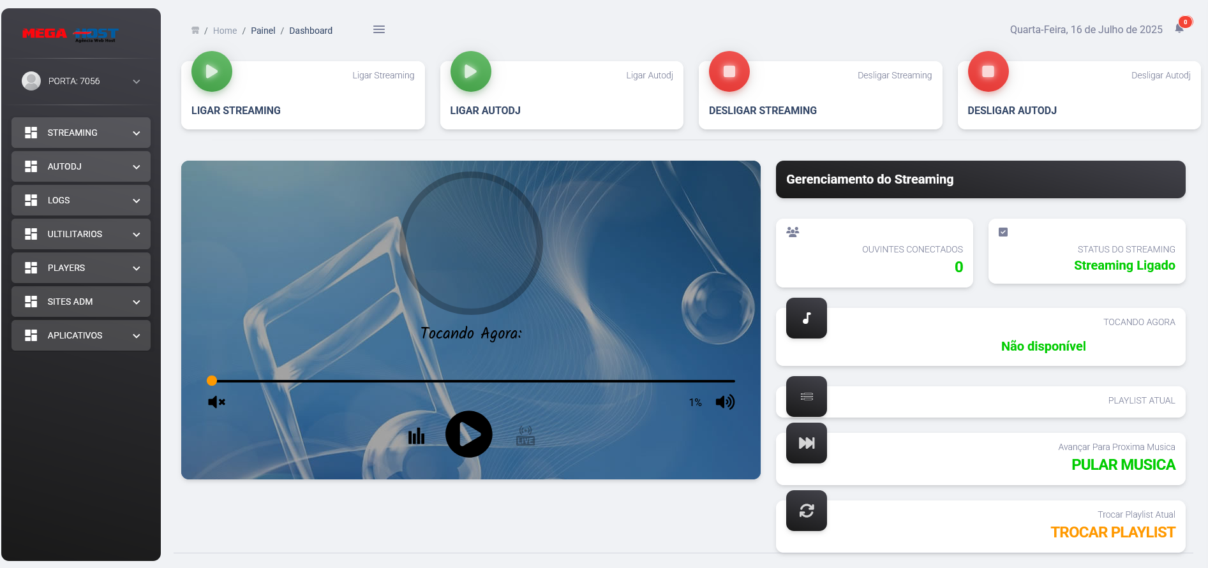Viewport: 1208px width, 568px height.
Task: Mute the player with the muted speaker icon
Action: (x=216, y=402)
